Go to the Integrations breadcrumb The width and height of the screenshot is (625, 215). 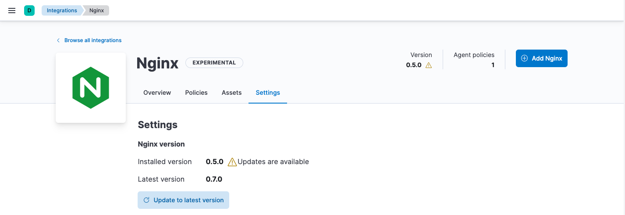pyautogui.click(x=62, y=11)
